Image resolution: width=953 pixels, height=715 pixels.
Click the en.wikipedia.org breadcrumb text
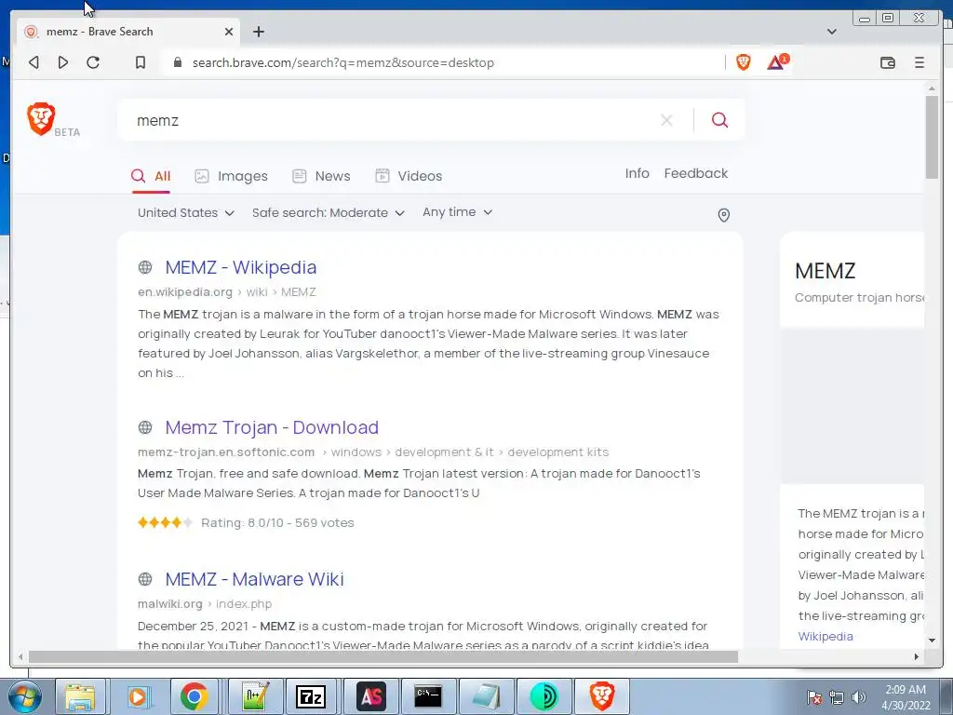[185, 291]
